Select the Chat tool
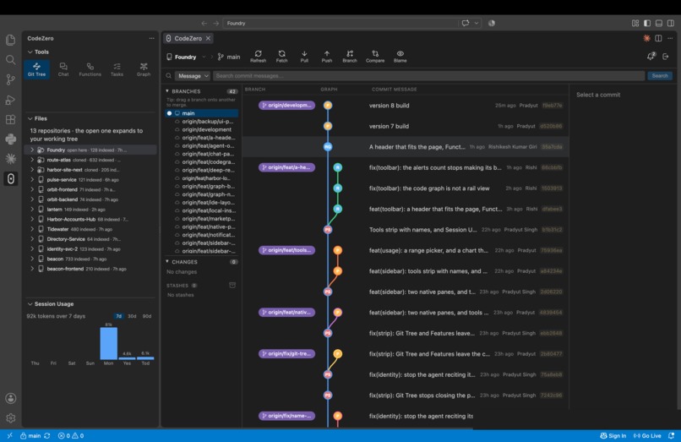The image size is (681, 442). 63,69
